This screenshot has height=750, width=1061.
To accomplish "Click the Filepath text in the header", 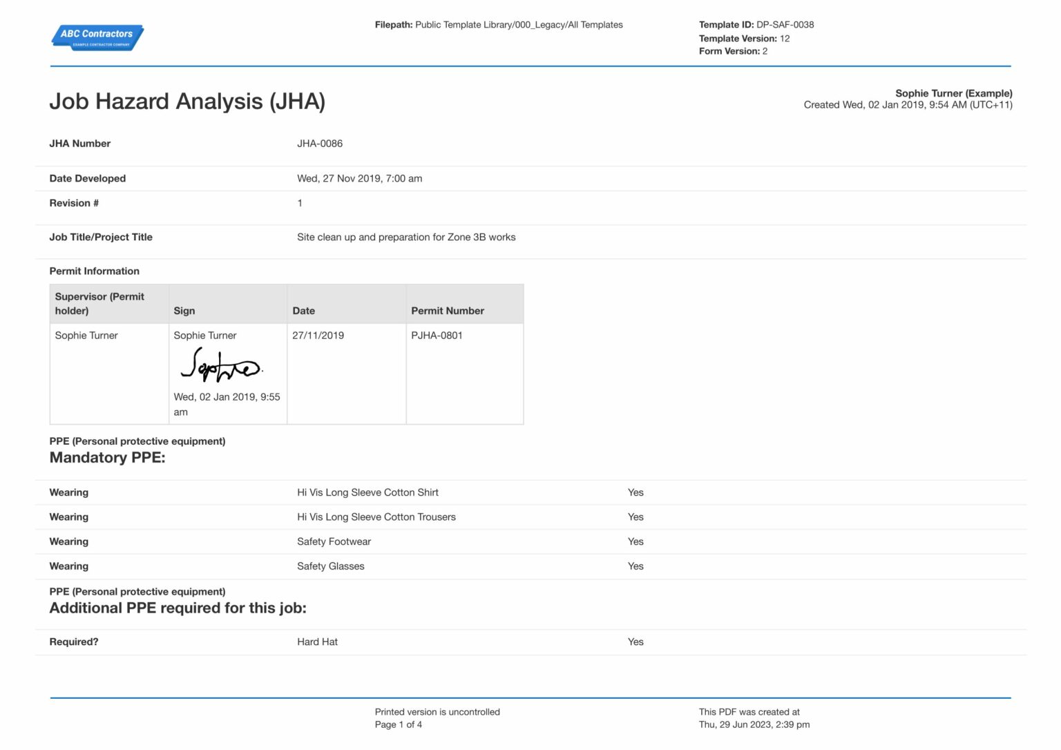I will [x=499, y=24].
